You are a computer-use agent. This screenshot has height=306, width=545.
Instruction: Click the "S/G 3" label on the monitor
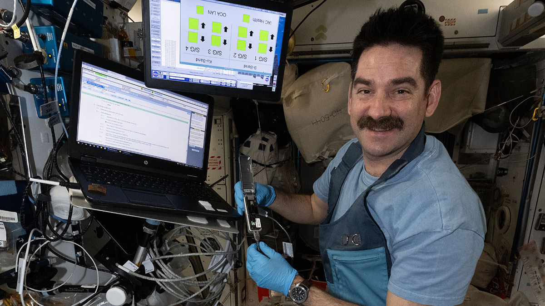click(x=215, y=53)
